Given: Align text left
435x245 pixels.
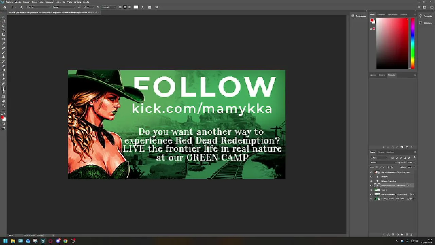Looking at the screenshot, I should tap(120, 7).
